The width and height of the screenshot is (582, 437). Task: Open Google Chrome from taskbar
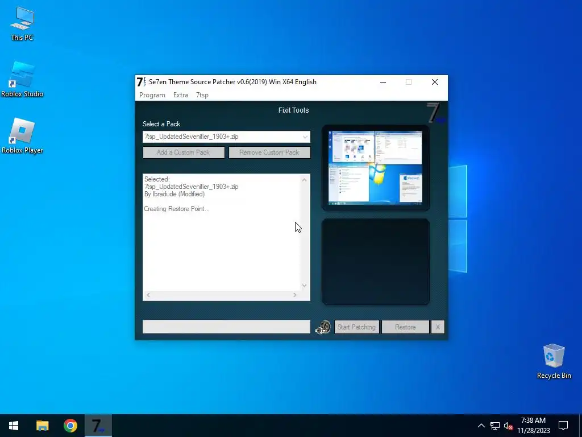tap(70, 426)
